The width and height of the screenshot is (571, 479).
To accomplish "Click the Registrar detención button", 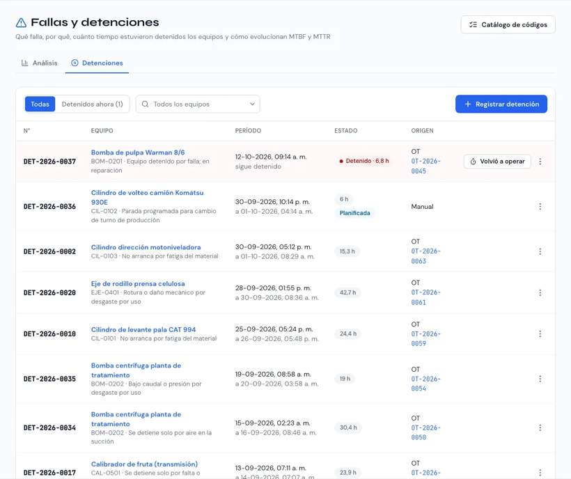I will coord(501,104).
